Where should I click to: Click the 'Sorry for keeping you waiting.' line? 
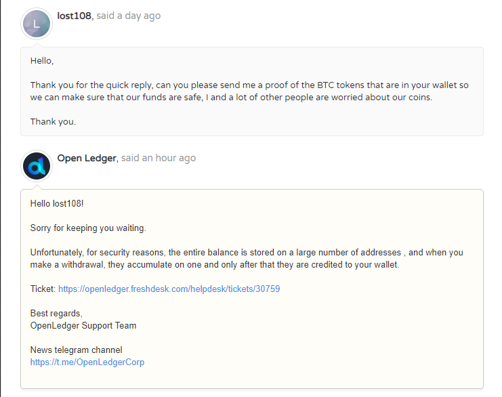pyautogui.click(x=88, y=228)
